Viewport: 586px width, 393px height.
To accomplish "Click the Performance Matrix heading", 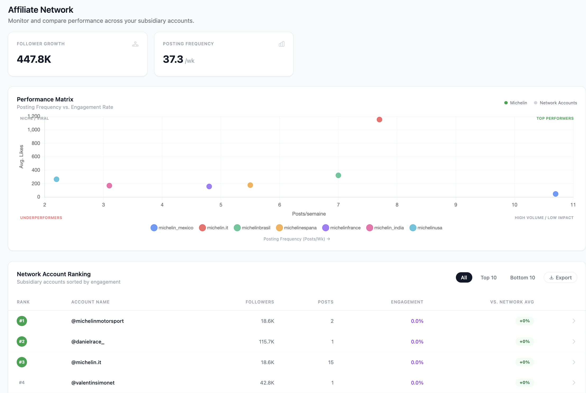I will [x=45, y=99].
